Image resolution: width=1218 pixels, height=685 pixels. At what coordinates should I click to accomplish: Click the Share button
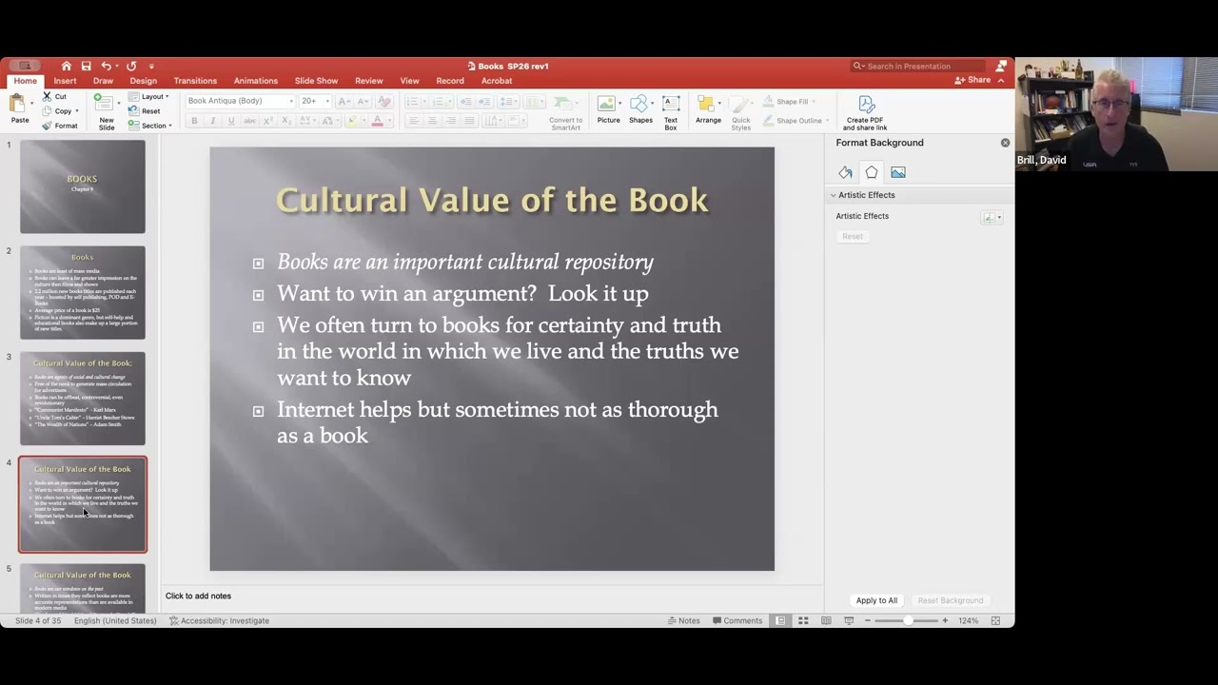coord(972,81)
